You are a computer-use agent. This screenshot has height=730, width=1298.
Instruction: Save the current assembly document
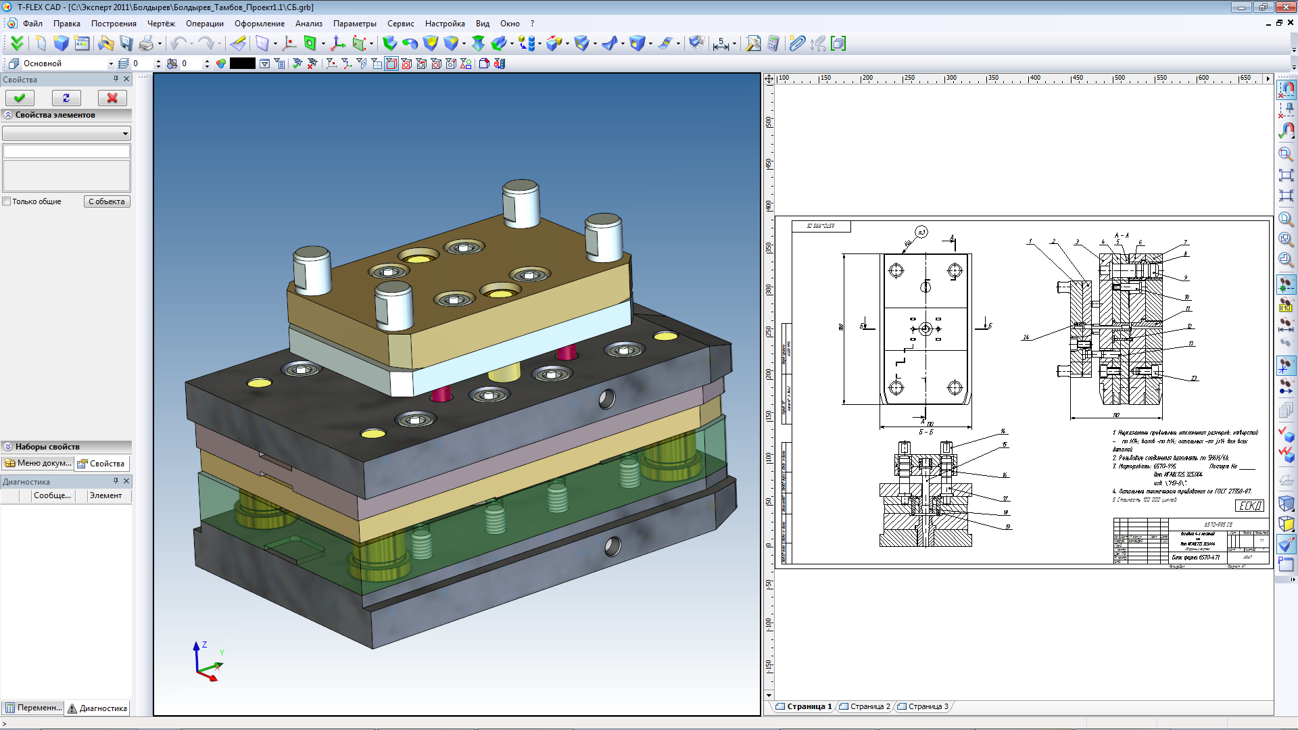tap(126, 43)
